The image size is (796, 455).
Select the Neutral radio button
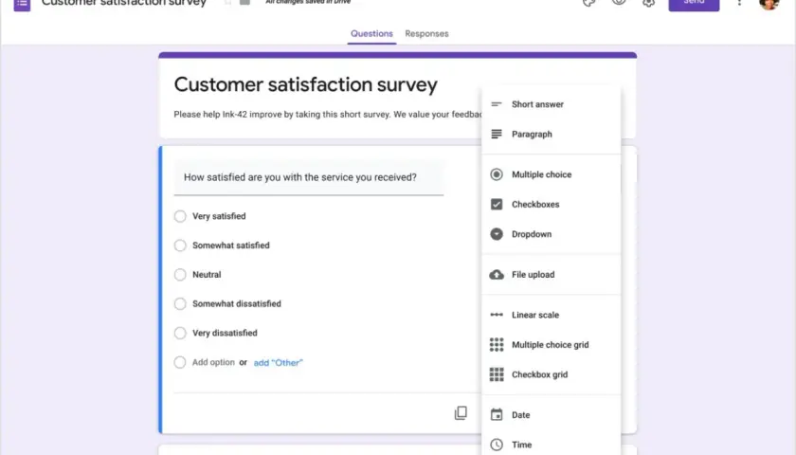pyautogui.click(x=180, y=275)
